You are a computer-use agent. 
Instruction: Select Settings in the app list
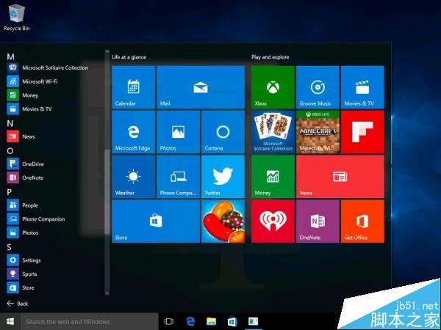pyautogui.click(x=31, y=260)
